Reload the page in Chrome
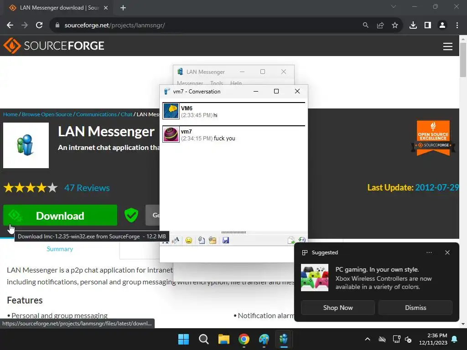Screen dimensions: 467x350 point(39,26)
